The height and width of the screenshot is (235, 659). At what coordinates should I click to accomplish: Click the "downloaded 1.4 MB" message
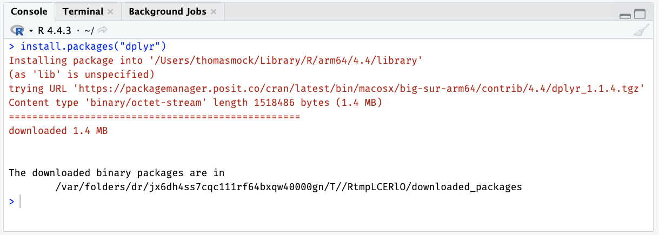[58, 131]
